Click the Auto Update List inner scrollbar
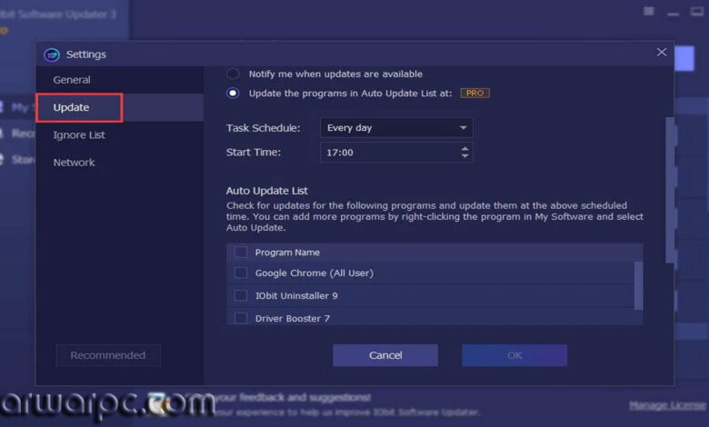 638,285
